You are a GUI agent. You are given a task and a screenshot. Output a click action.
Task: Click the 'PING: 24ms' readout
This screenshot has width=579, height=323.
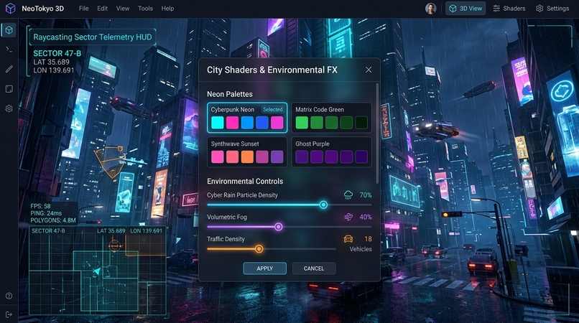tap(46, 213)
